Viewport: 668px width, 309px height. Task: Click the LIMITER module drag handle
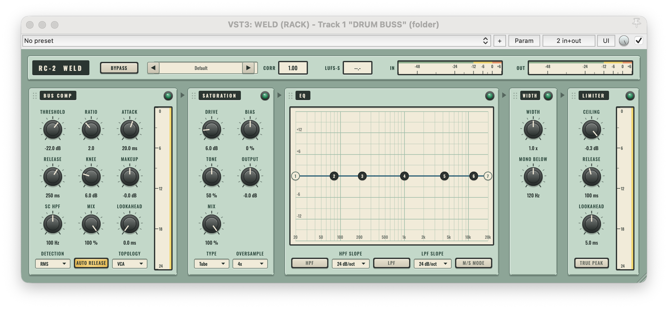pos(573,96)
